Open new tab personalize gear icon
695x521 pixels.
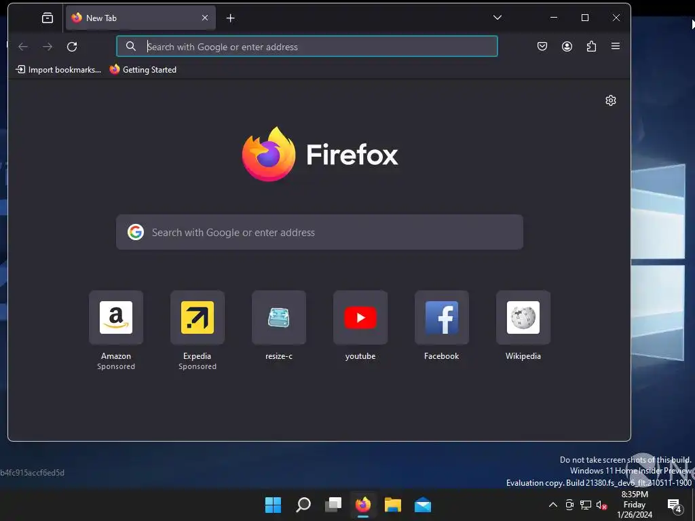pos(610,100)
